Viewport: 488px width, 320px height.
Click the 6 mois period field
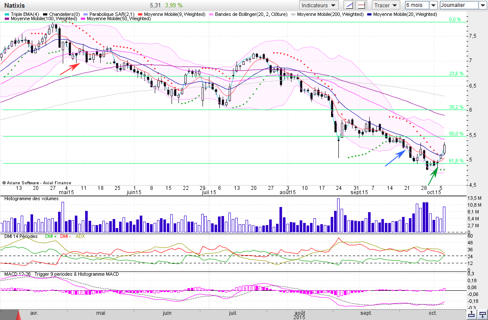coord(417,5)
